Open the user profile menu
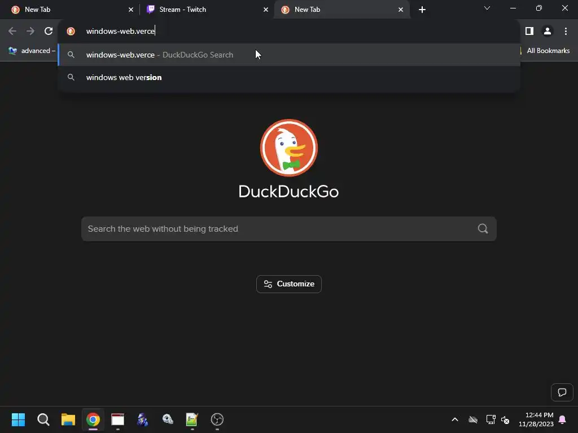 tap(548, 32)
